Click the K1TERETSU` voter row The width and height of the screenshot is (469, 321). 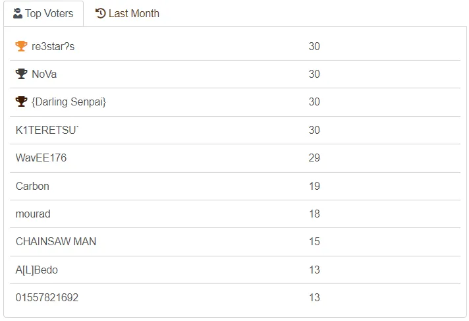234,131
